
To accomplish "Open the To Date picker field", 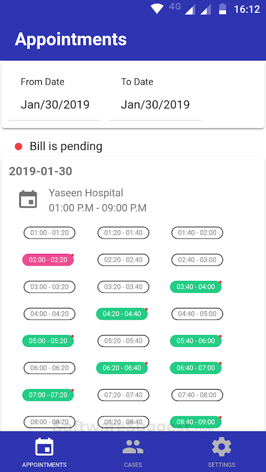I will click(155, 105).
